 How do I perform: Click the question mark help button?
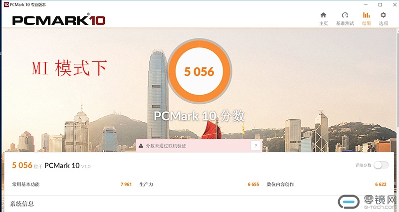click(x=256, y=146)
